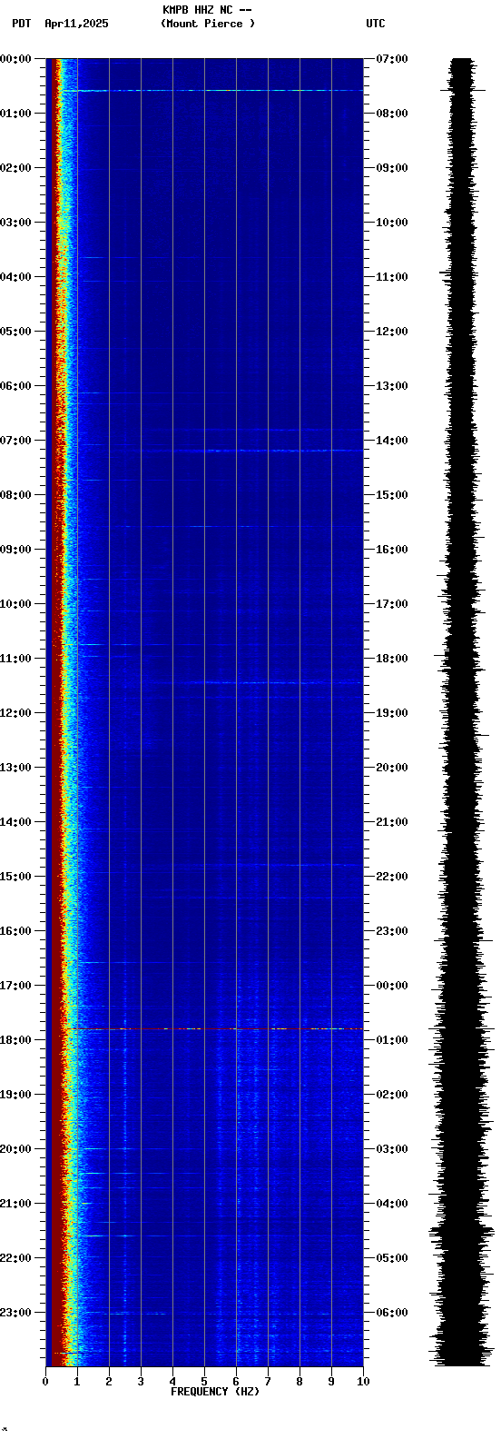Viewport: 501px width, 1439px height.
Task: Click the '07:00' UTC time label
Action: pos(392,59)
